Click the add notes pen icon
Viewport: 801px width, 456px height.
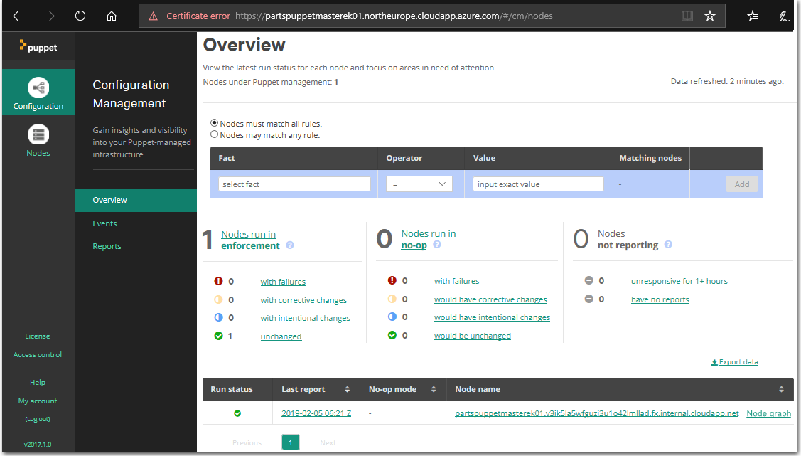[x=784, y=16]
